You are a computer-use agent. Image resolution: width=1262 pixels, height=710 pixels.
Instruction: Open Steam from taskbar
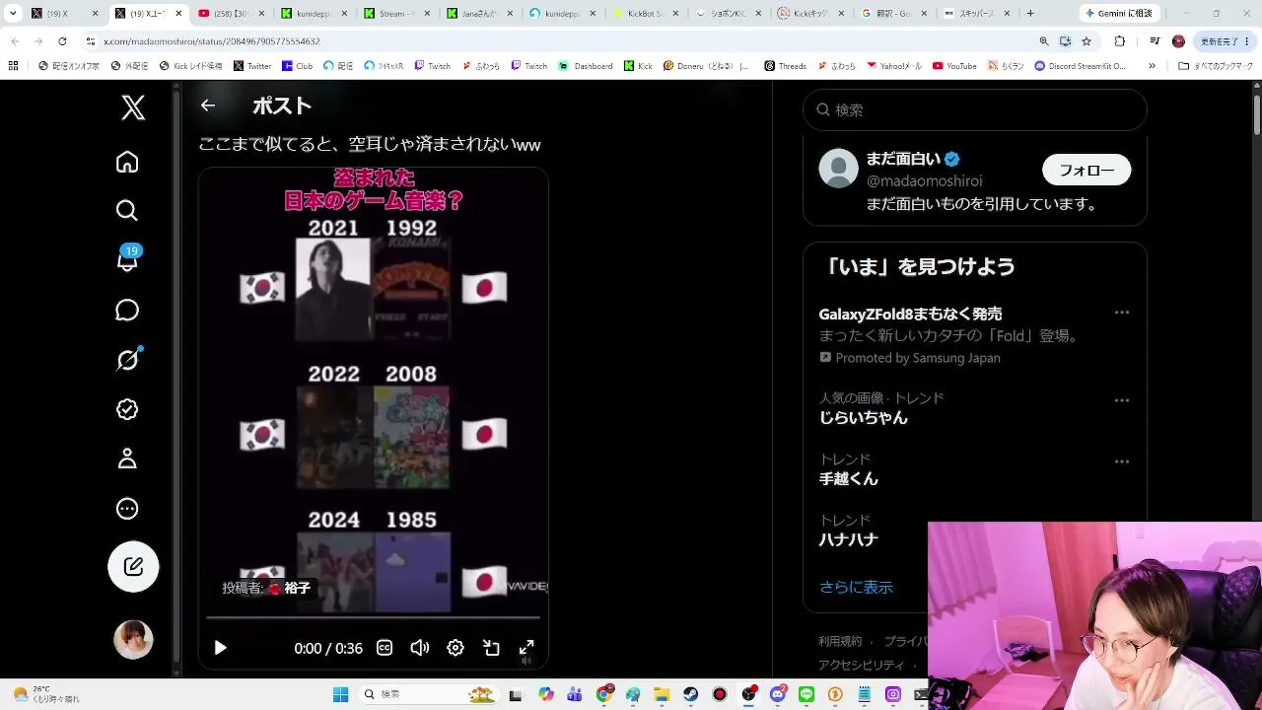tap(691, 694)
